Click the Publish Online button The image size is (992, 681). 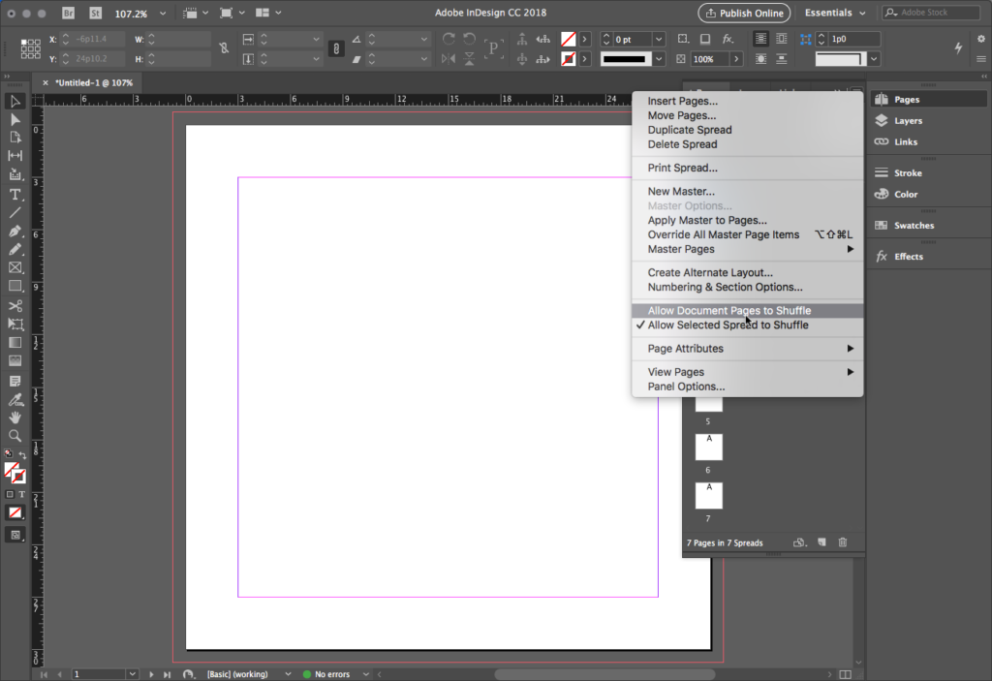pos(743,13)
